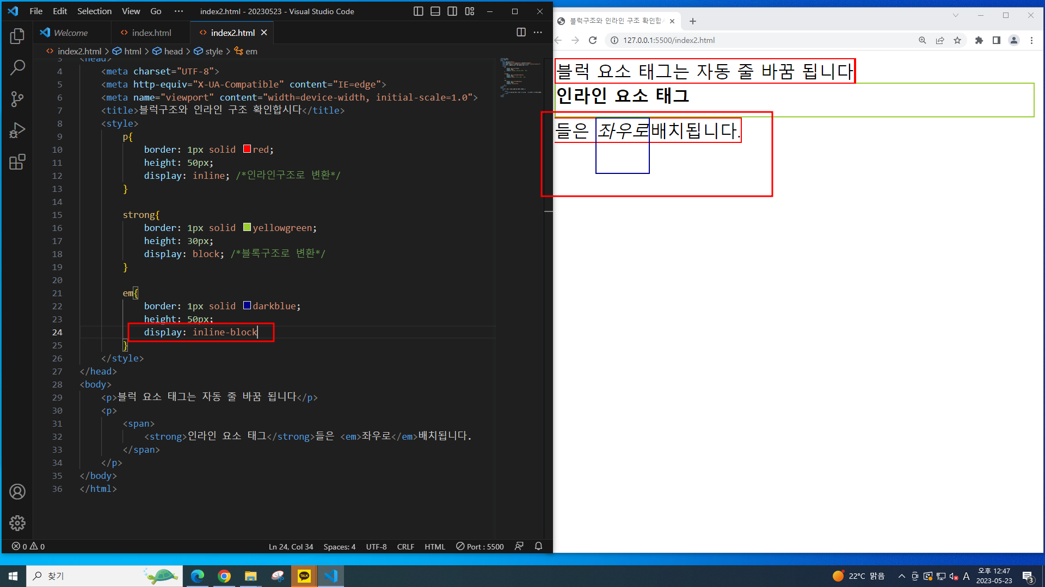Toggle primary side bar layout button

pyautogui.click(x=418, y=11)
